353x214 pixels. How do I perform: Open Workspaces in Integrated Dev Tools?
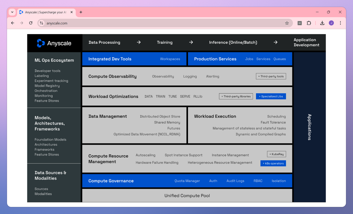pyautogui.click(x=170, y=59)
